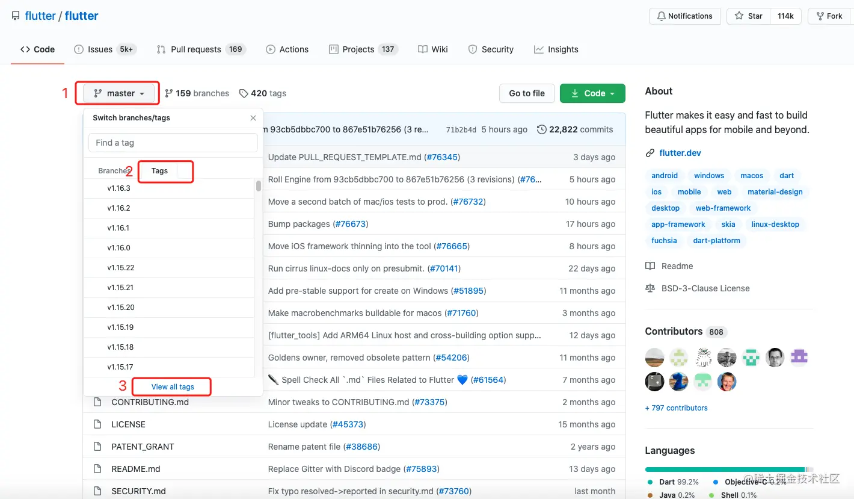Image resolution: width=854 pixels, height=499 pixels.
Task: Open pull request #76732 link
Action: [468, 202]
